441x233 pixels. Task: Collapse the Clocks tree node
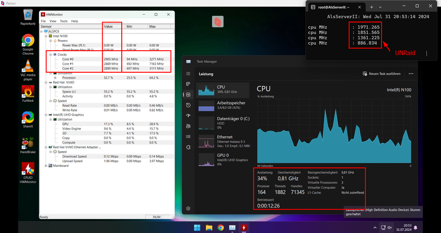coord(51,55)
